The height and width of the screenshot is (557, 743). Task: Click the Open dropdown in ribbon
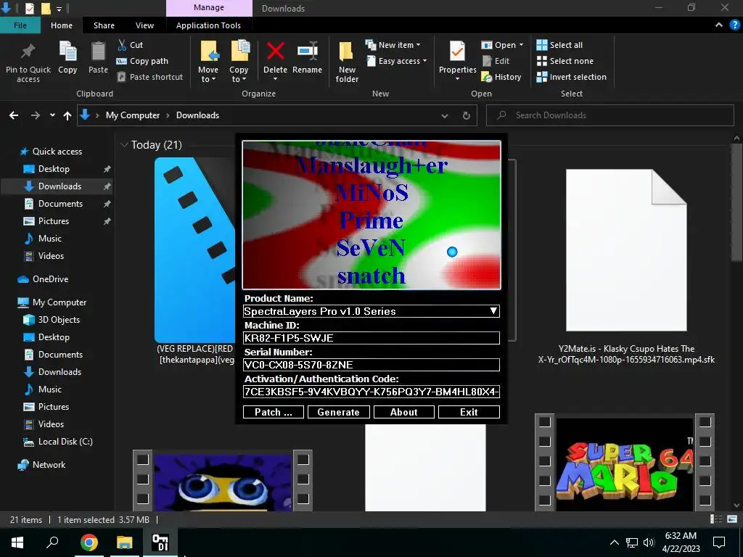(502, 45)
